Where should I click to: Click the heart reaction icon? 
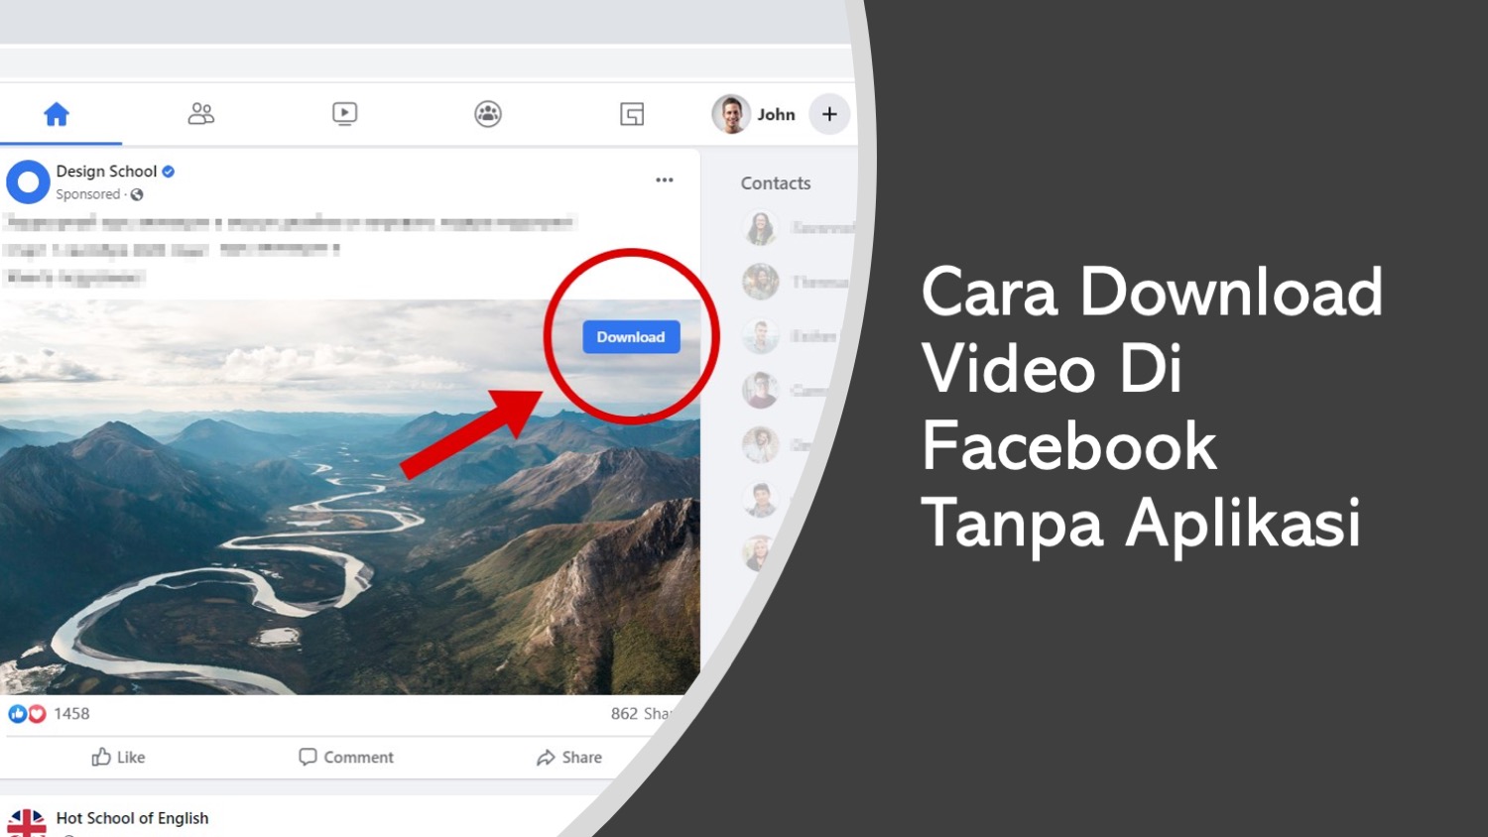point(37,714)
